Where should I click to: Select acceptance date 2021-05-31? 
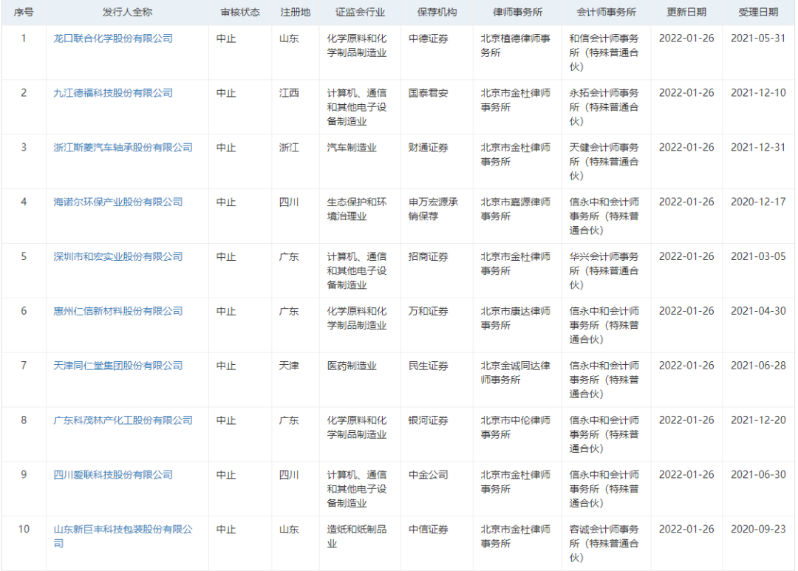pos(758,38)
